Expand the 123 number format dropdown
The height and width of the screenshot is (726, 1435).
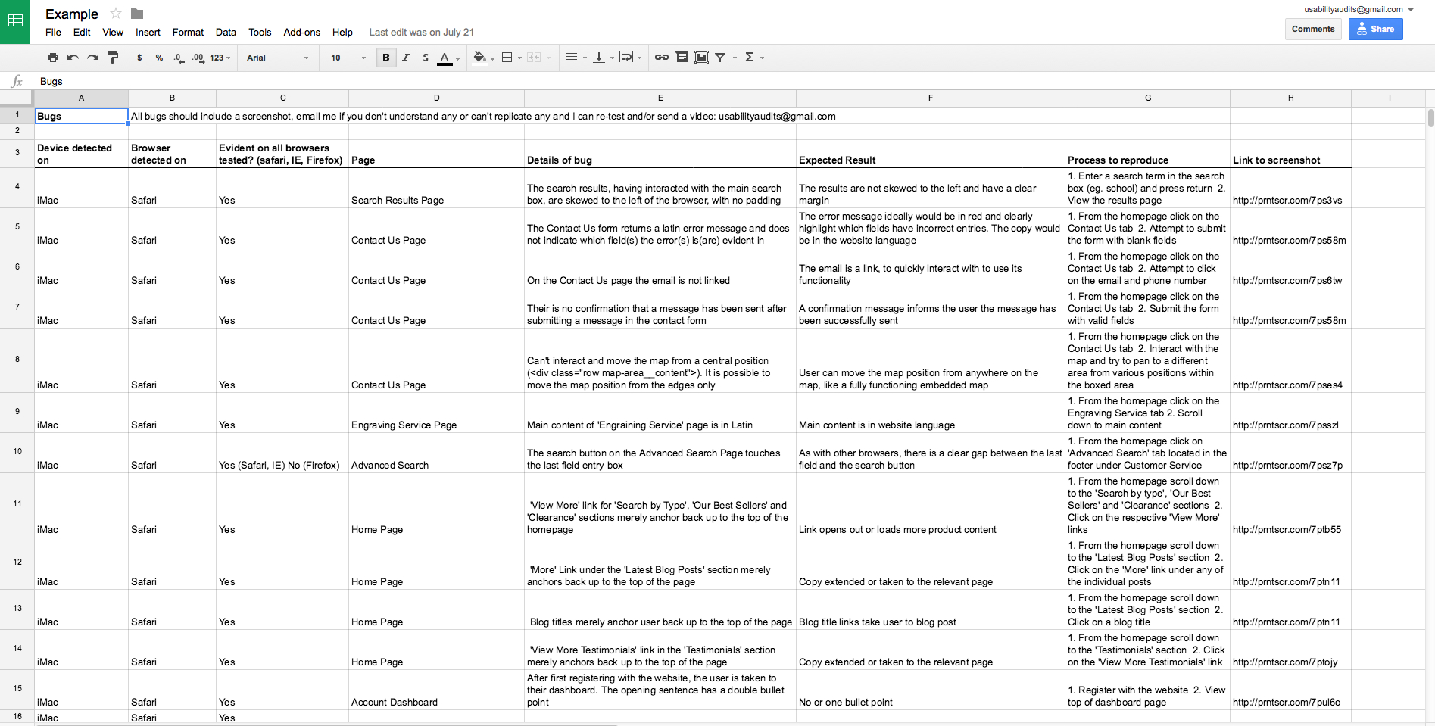point(220,58)
